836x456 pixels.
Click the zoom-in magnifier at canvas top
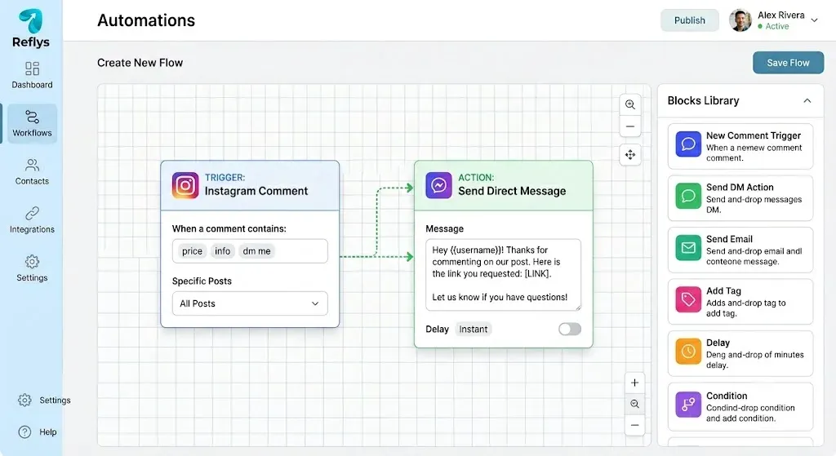click(x=630, y=104)
